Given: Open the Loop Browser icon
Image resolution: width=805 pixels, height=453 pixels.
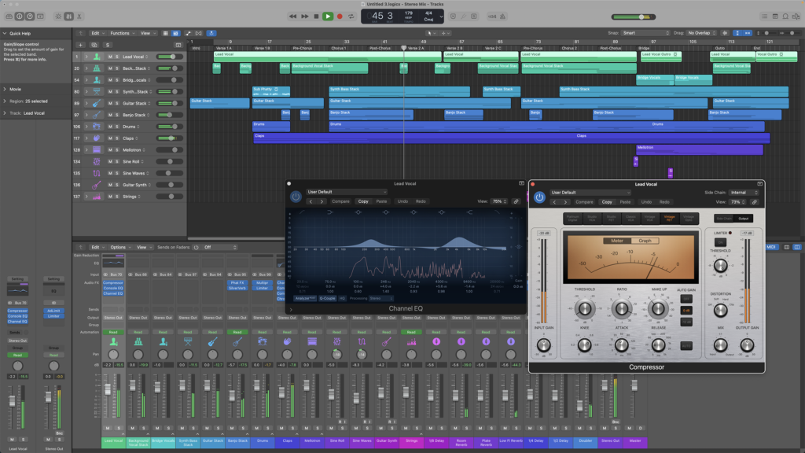Looking at the screenshot, I should 785,17.
